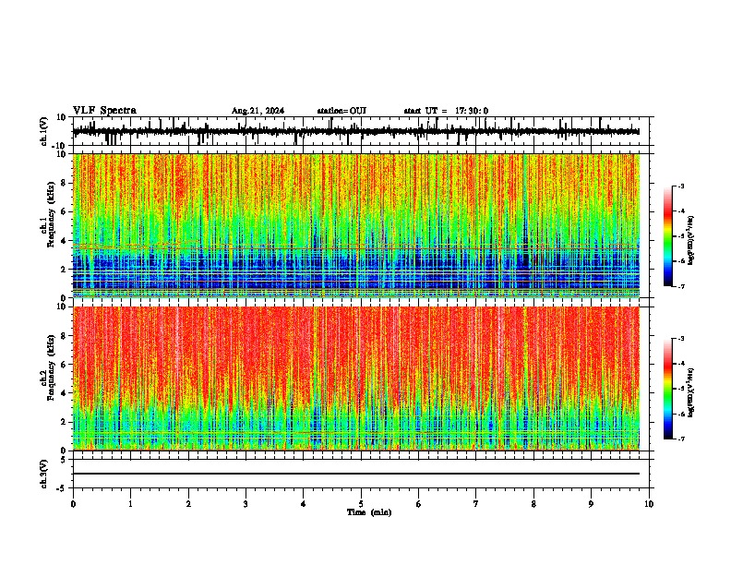Click the time axis tick label "3"
Screen dimensions: 731x565
tap(246, 504)
